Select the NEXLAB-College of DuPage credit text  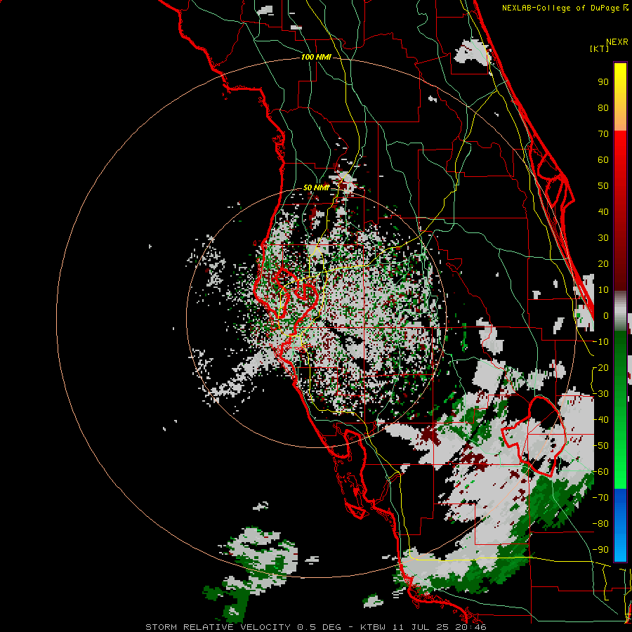tap(565, 8)
